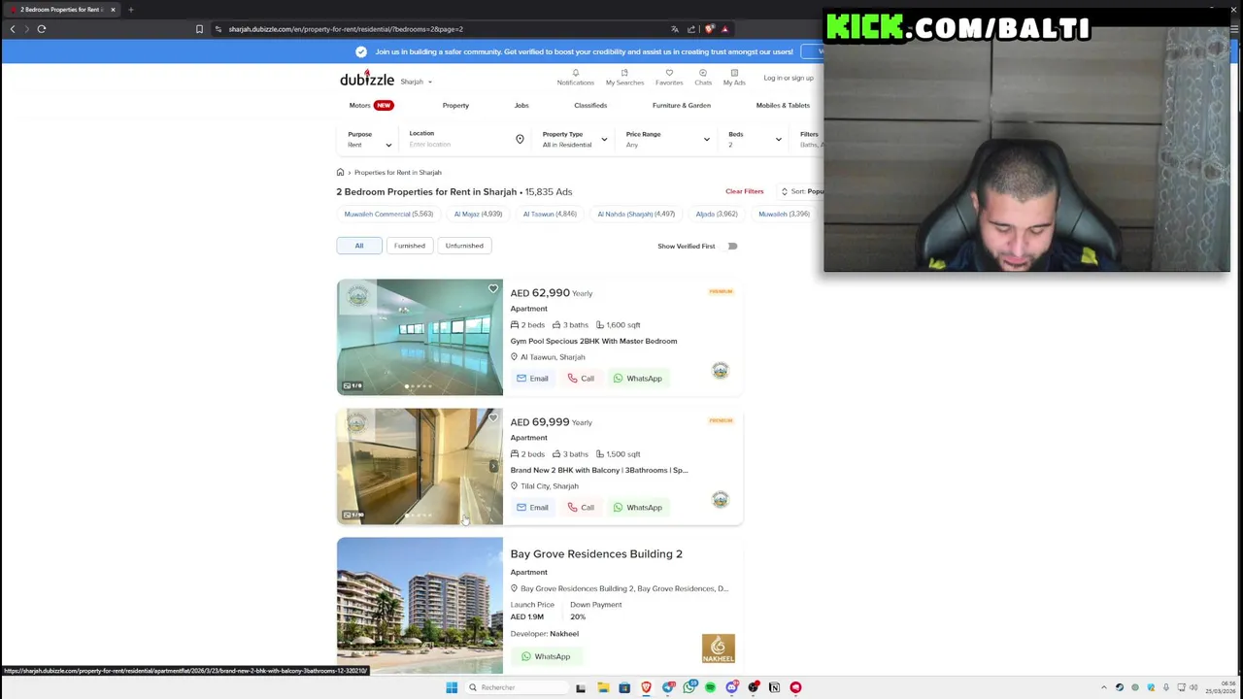Open Bay Grove Residences Building 2 title
The image size is (1243, 699).
pos(596,554)
